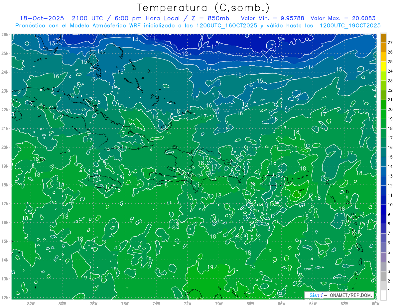The width and height of the screenshot is (399, 308).
Task: Click the '76W' longitude axis label
Action: pos(125,303)
